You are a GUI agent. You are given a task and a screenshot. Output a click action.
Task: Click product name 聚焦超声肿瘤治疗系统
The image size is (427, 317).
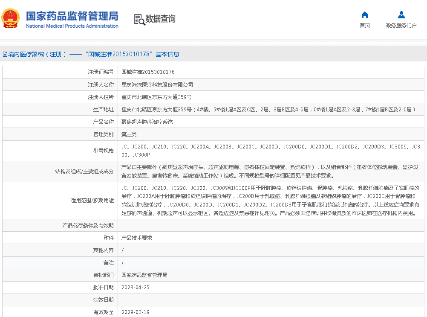147,122
